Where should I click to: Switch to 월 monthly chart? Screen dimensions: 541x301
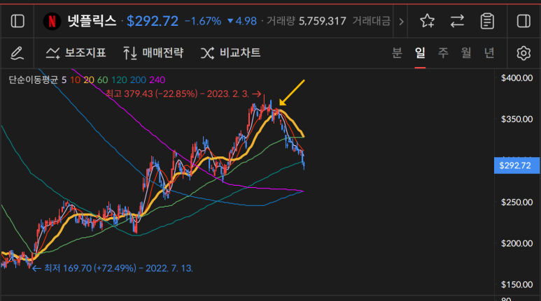[x=466, y=53]
